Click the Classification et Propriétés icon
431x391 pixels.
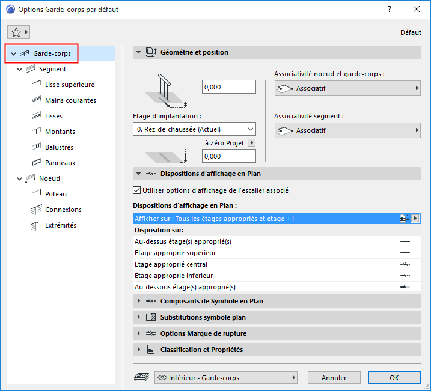pyautogui.click(x=151, y=350)
